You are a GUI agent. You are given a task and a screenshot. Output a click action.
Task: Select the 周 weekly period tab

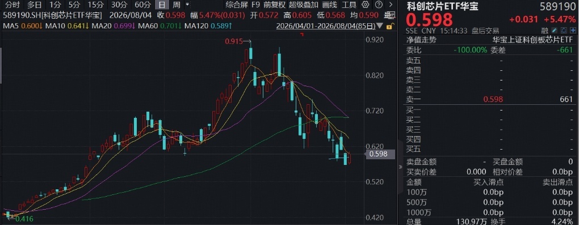177,5
